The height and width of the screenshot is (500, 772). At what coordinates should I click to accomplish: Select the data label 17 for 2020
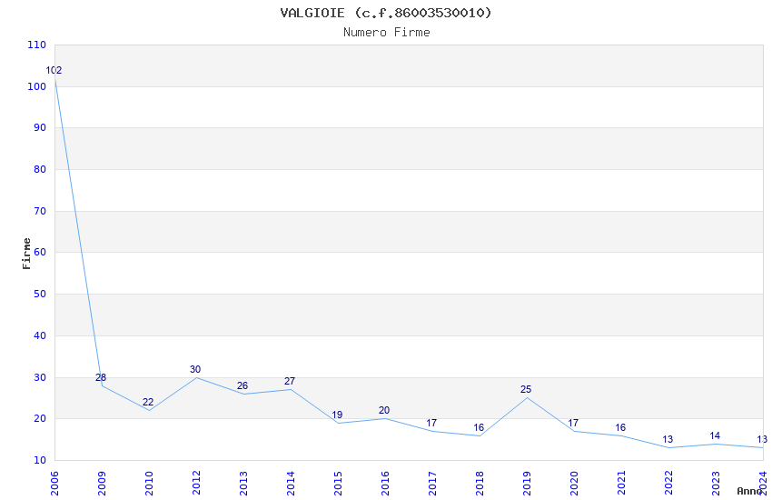coord(573,423)
